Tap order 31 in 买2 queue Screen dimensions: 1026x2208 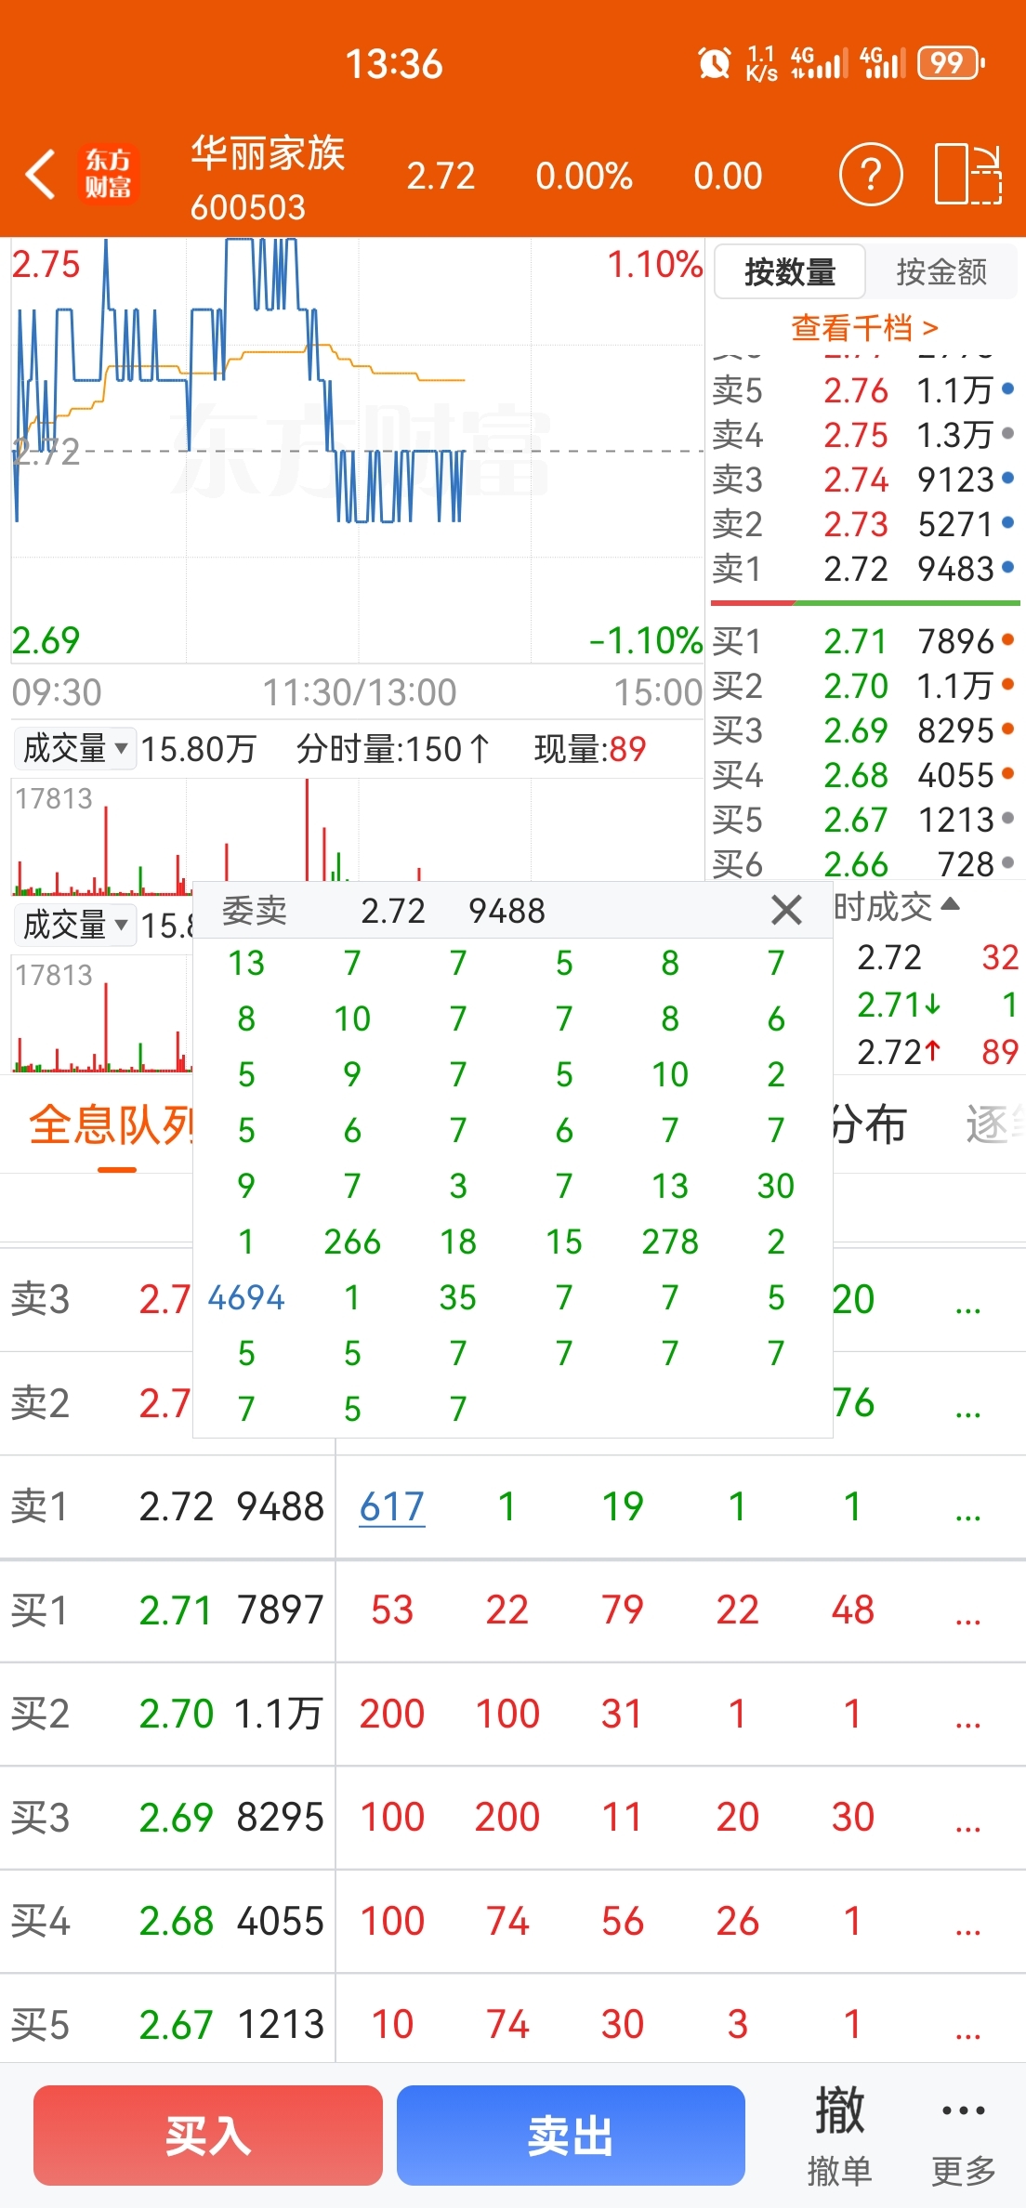click(x=622, y=1714)
